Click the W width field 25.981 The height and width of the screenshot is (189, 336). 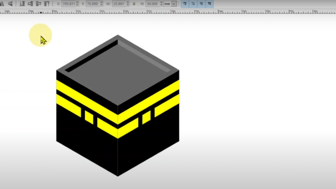click(x=119, y=4)
